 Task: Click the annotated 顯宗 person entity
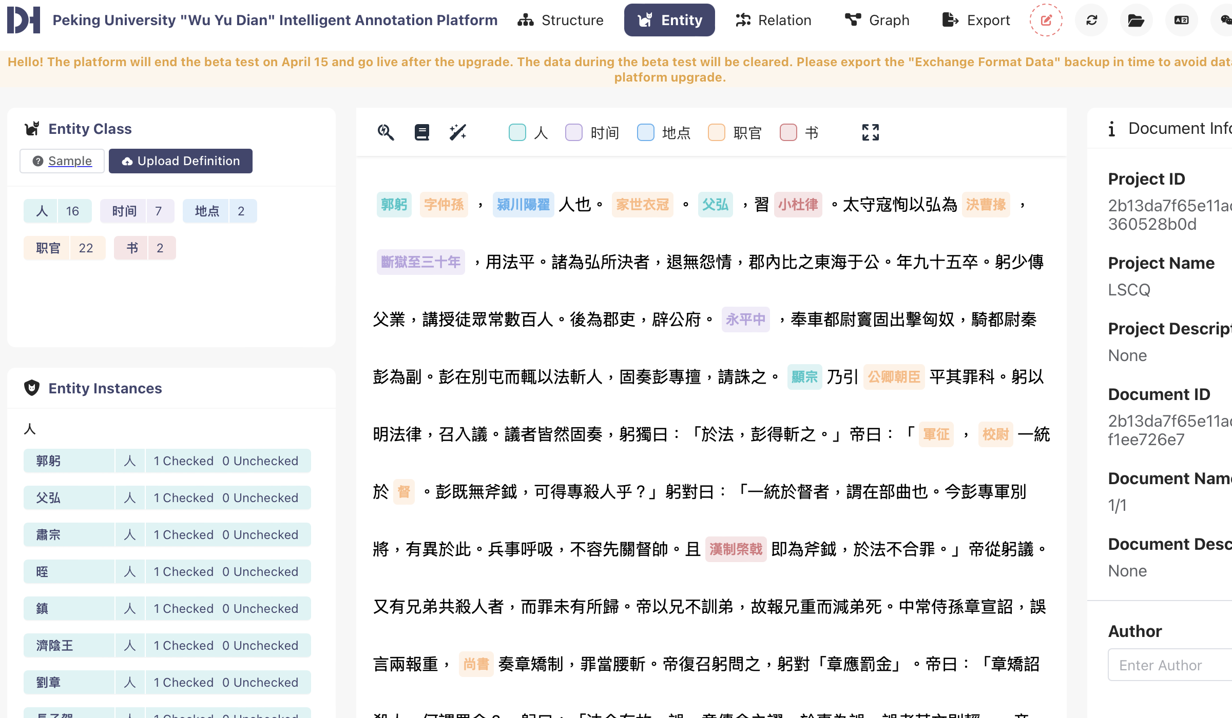[805, 377]
